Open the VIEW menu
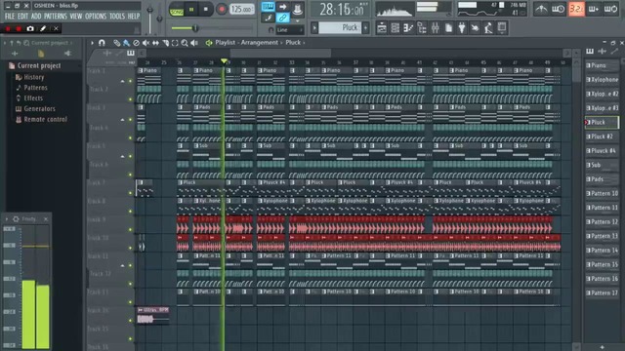Screen dimensions: 625x351 coord(76,17)
